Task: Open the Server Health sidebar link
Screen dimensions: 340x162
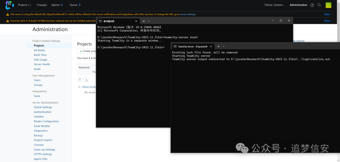Action: (42, 64)
